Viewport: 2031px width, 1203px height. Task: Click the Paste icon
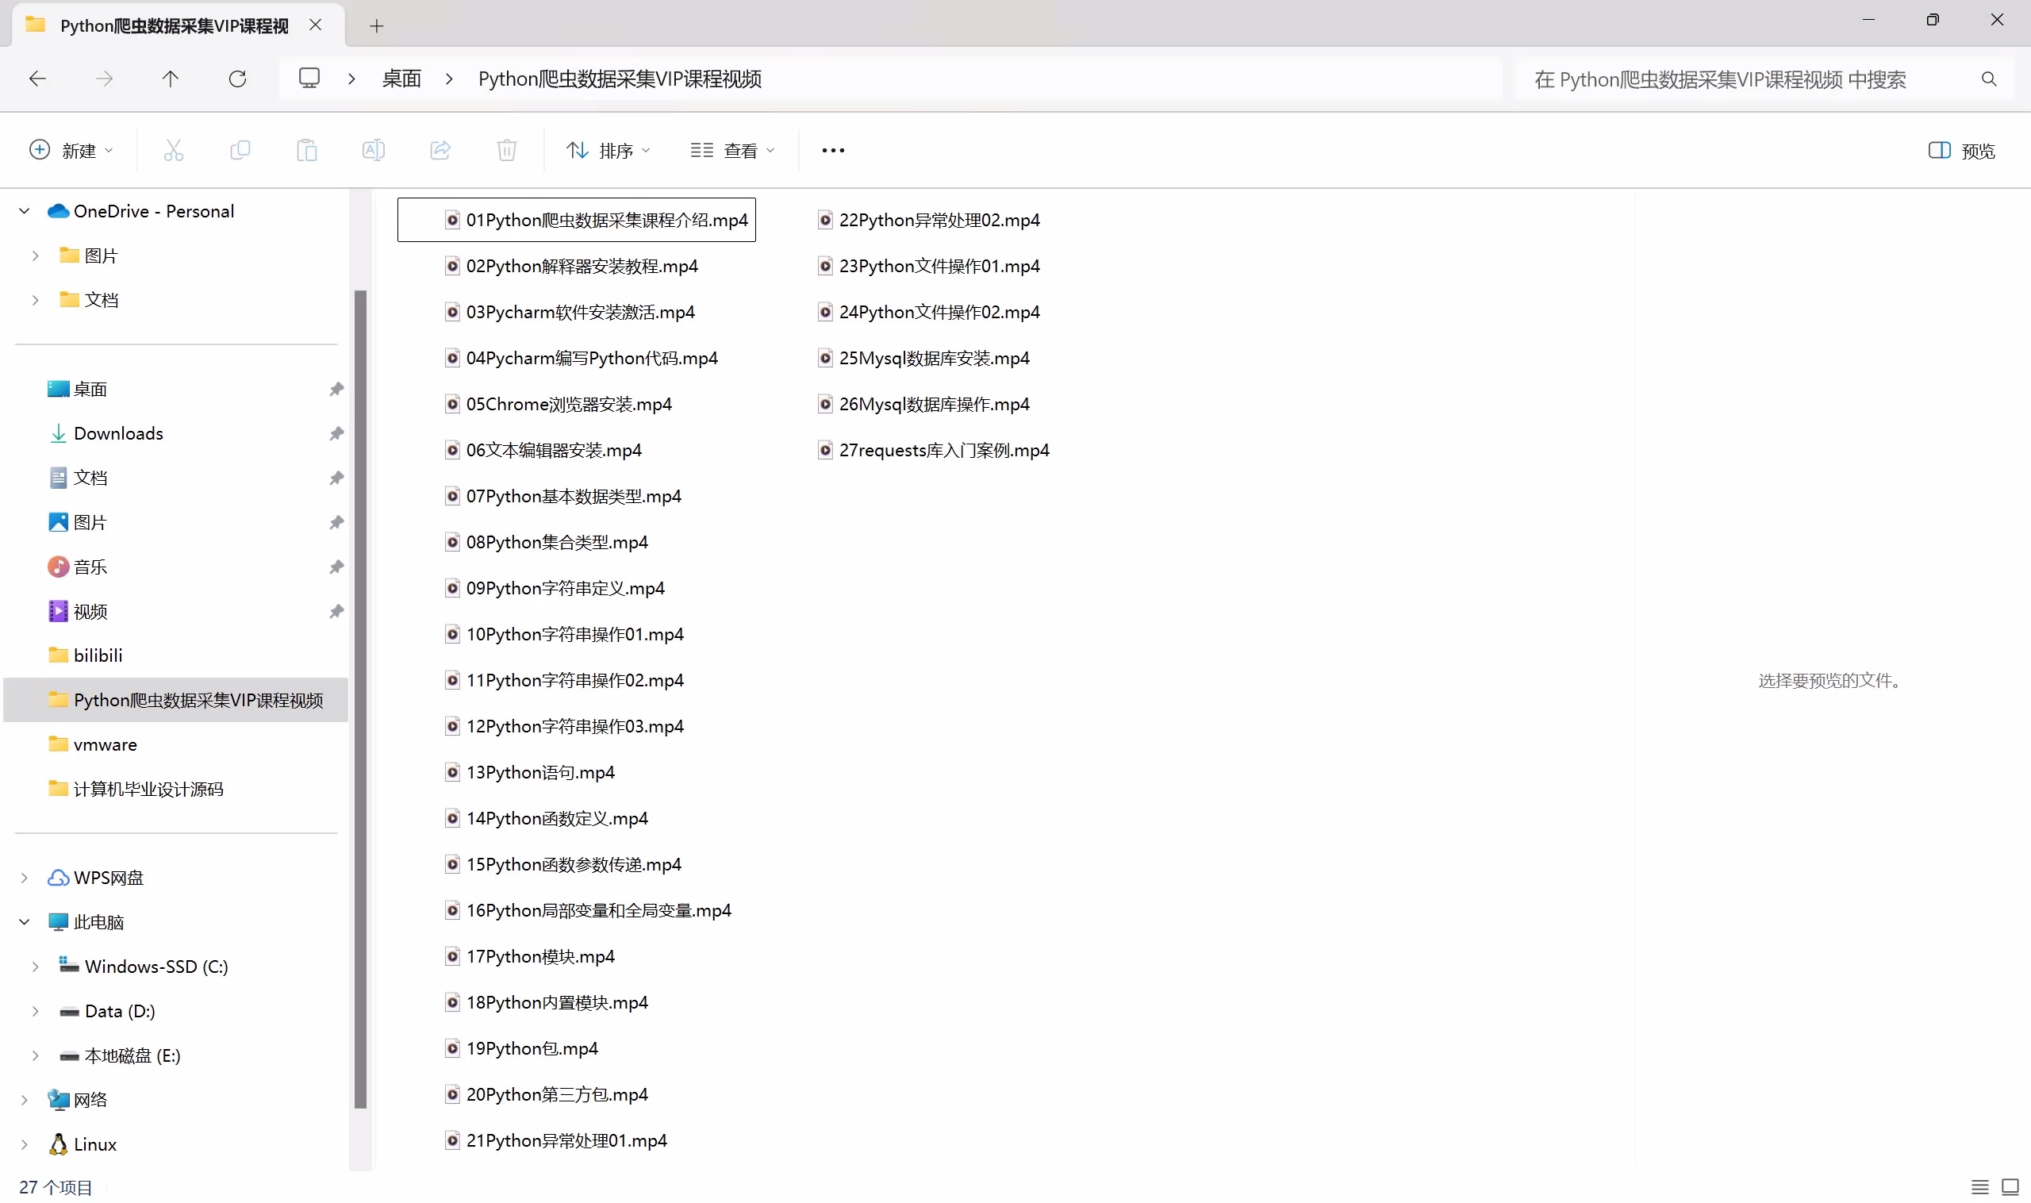point(306,150)
